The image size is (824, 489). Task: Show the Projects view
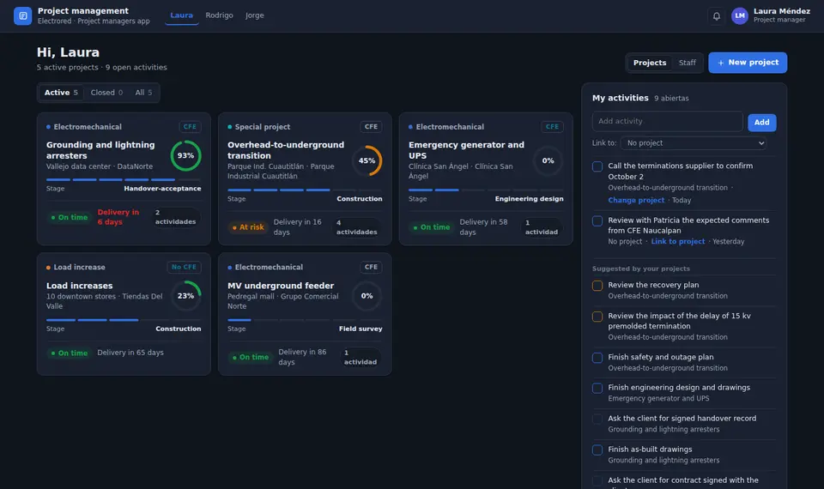650,63
